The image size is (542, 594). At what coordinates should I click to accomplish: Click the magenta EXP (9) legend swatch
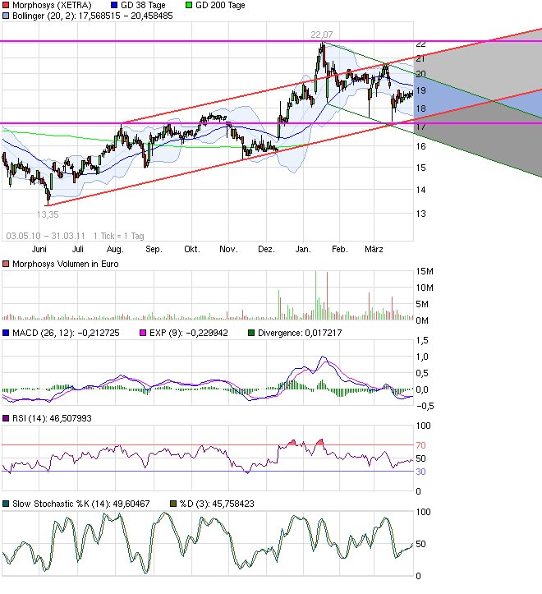click(x=140, y=334)
